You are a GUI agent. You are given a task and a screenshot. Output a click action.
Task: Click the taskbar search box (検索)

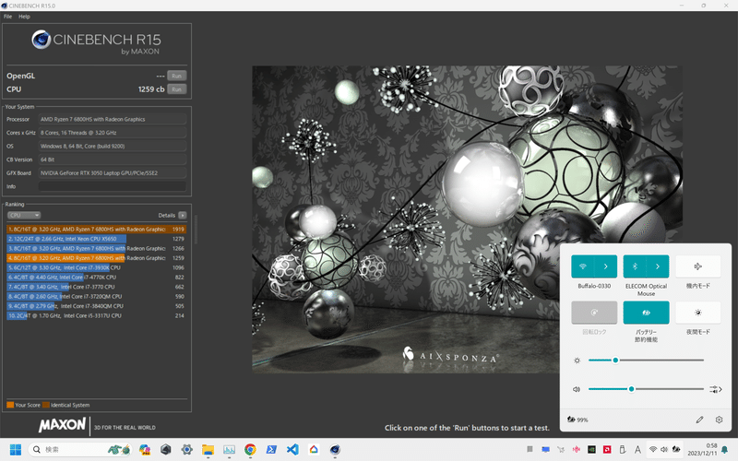(80, 450)
